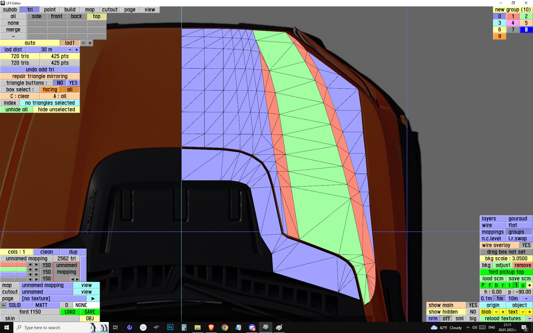Toggle show hidden NO button
This screenshot has width=533, height=333.
[x=473, y=312]
